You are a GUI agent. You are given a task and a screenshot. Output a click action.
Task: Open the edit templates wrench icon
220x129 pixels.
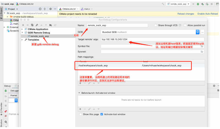[x=37, y=25]
